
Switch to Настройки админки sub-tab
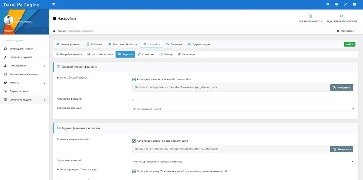69,54
